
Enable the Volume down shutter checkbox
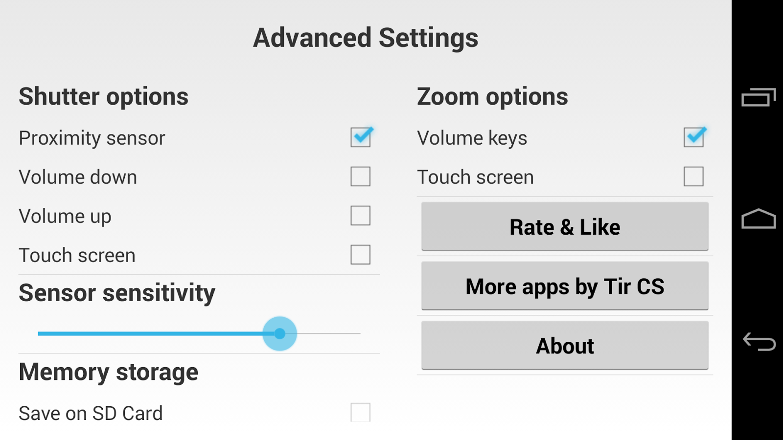click(x=361, y=176)
